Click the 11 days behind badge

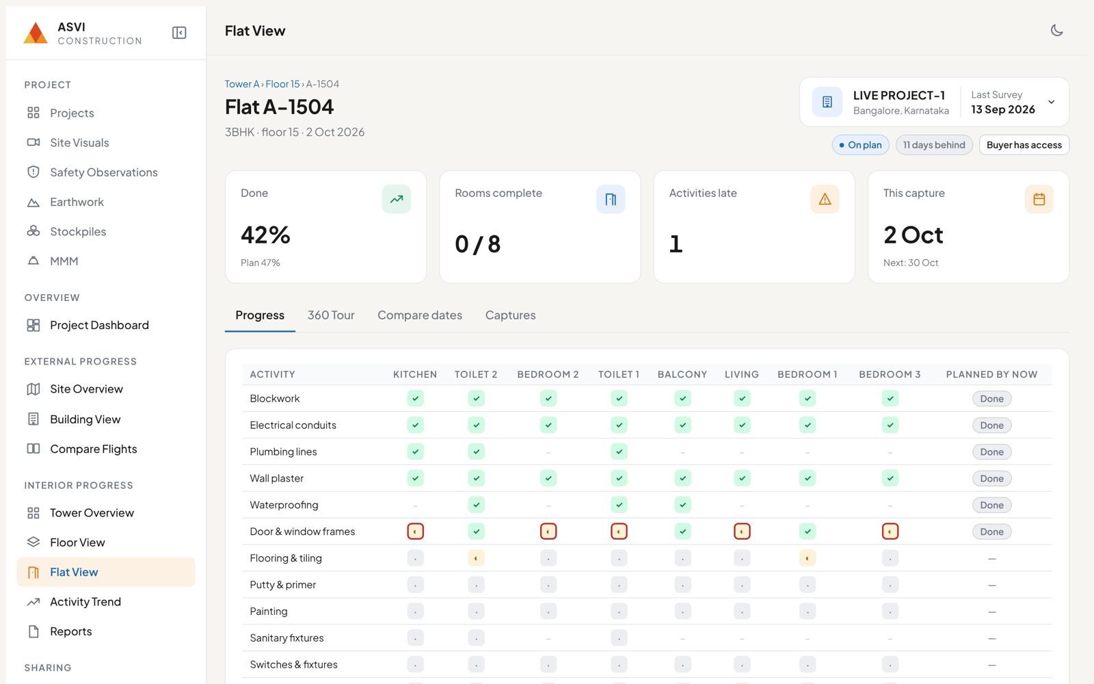coord(934,145)
